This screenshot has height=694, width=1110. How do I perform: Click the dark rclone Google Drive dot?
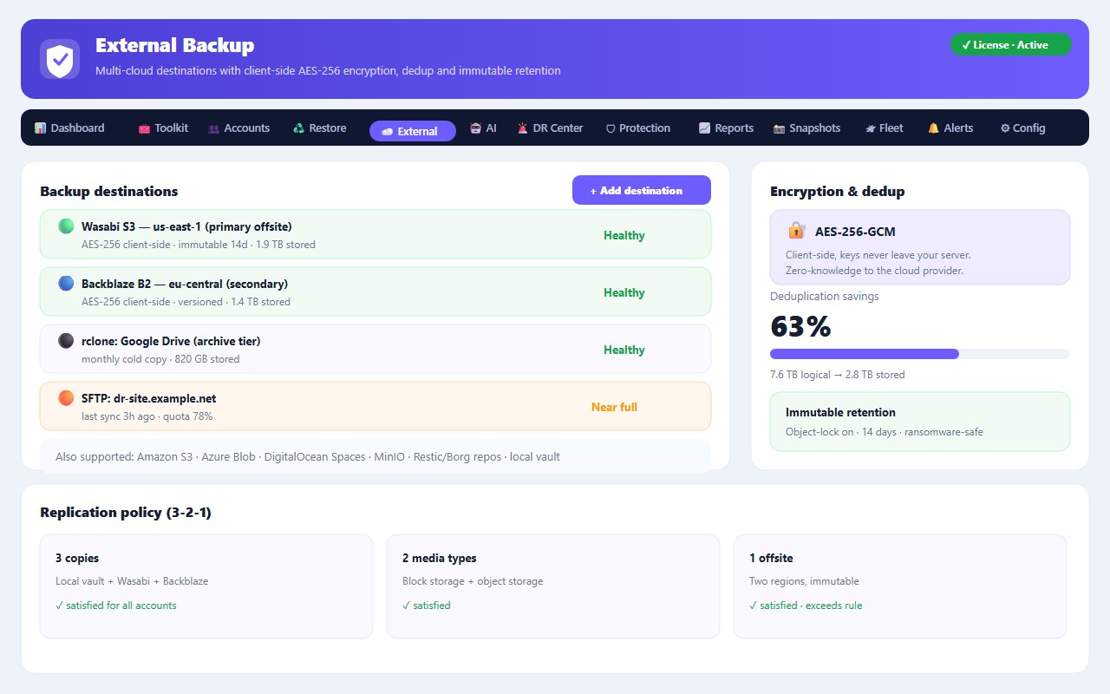66,341
